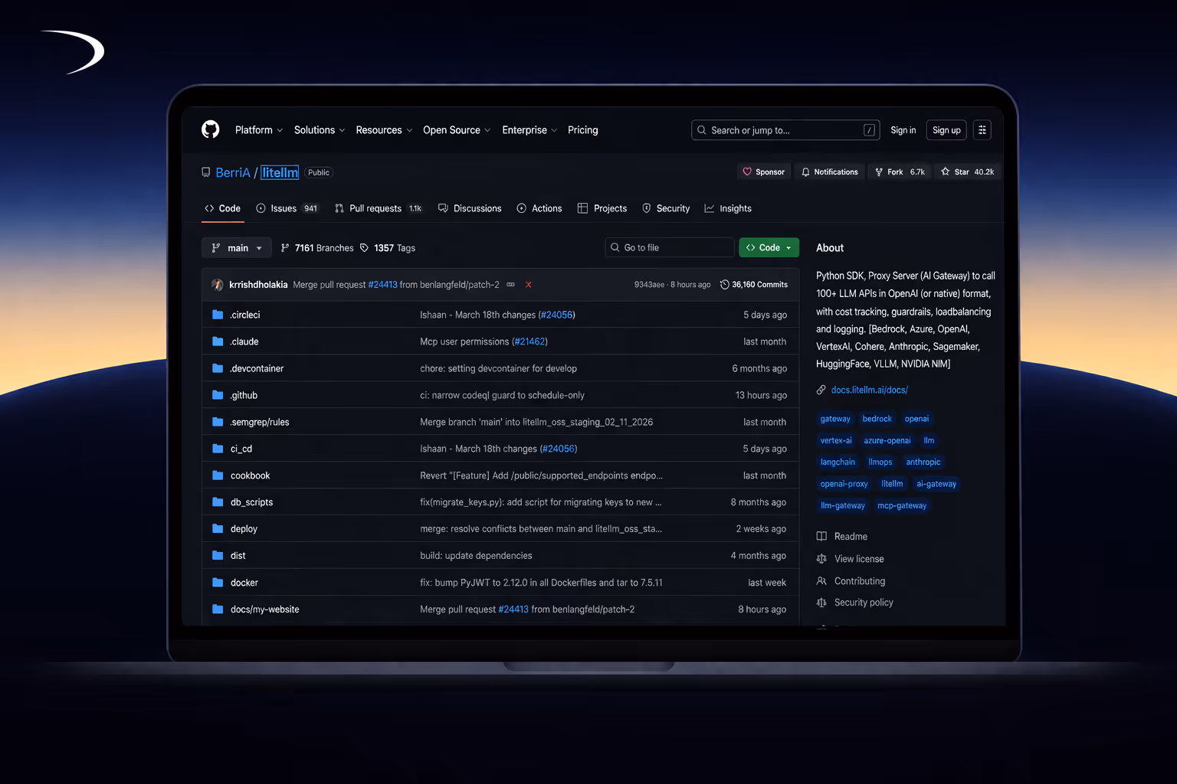Click the Sign up button

(946, 129)
